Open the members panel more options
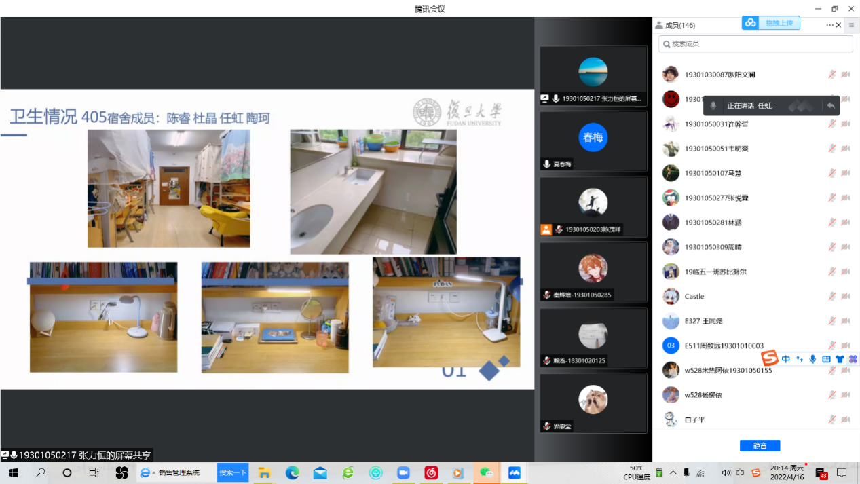Image resolution: width=860 pixels, height=484 pixels. (829, 25)
